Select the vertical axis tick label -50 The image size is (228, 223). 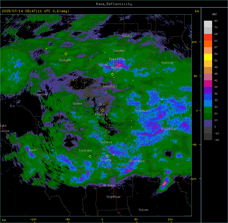point(194,145)
